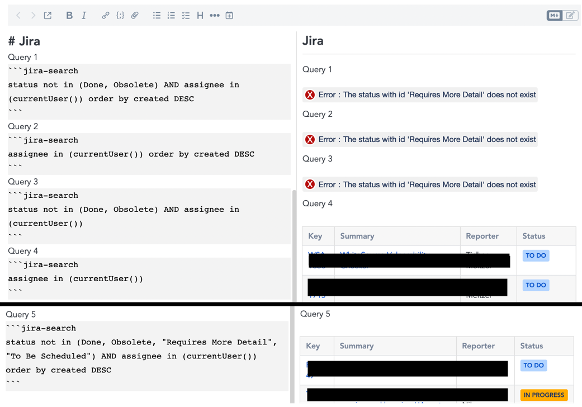Toggle italic formatting
Viewport: 582px width, 407px height.
click(x=84, y=15)
